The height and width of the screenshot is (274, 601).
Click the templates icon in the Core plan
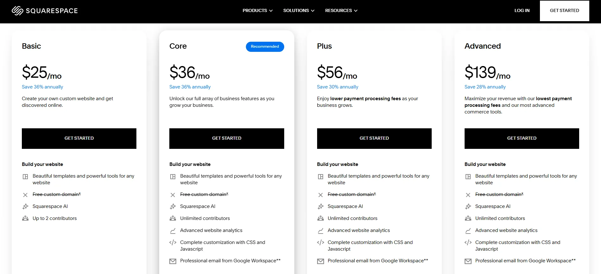pos(173,177)
